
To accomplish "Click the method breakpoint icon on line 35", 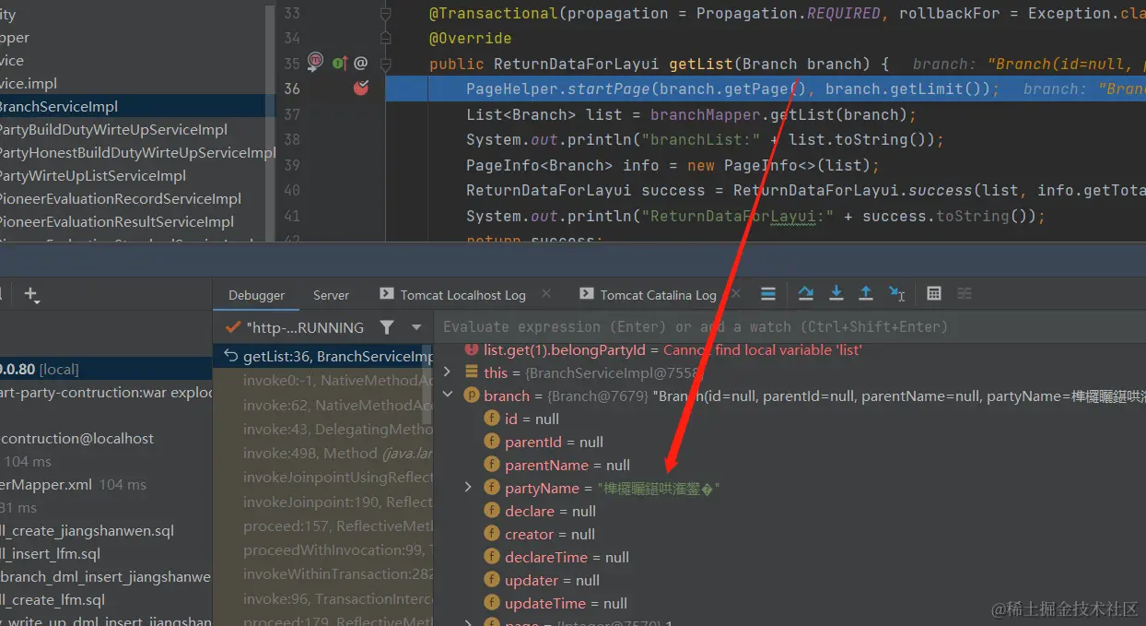I will [316, 63].
